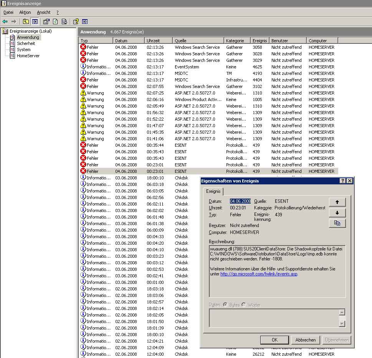Click the last toolbar pane icon
The width and height of the screenshot is (372, 358).
85,22
